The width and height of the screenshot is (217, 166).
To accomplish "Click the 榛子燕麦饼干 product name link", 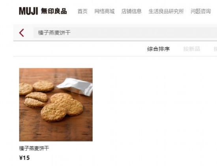I will tap(34, 148).
